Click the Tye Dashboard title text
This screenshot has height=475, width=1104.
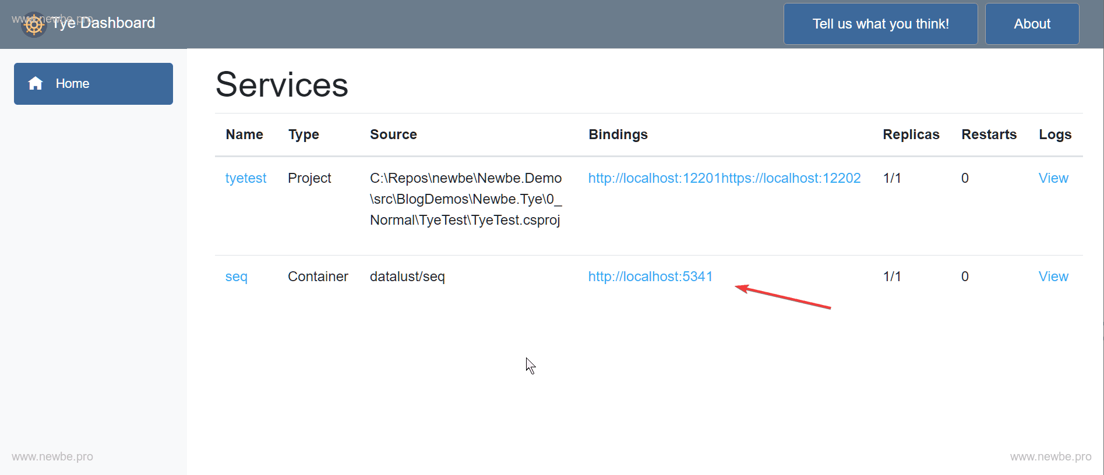click(104, 23)
